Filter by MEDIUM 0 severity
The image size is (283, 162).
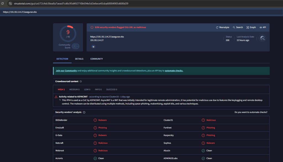74,89
